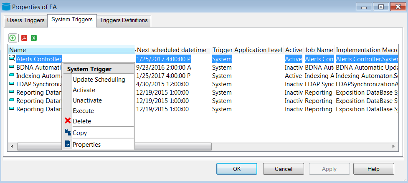This screenshot has width=408, height=183.
Task: Sort by Next scheduled datetime column header
Action: [172, 50]
